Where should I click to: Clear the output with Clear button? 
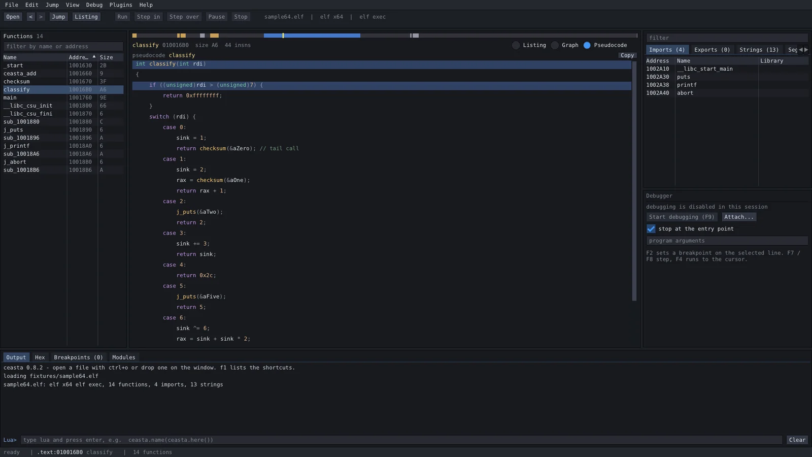pyautogui.click(x=797, y=440)
